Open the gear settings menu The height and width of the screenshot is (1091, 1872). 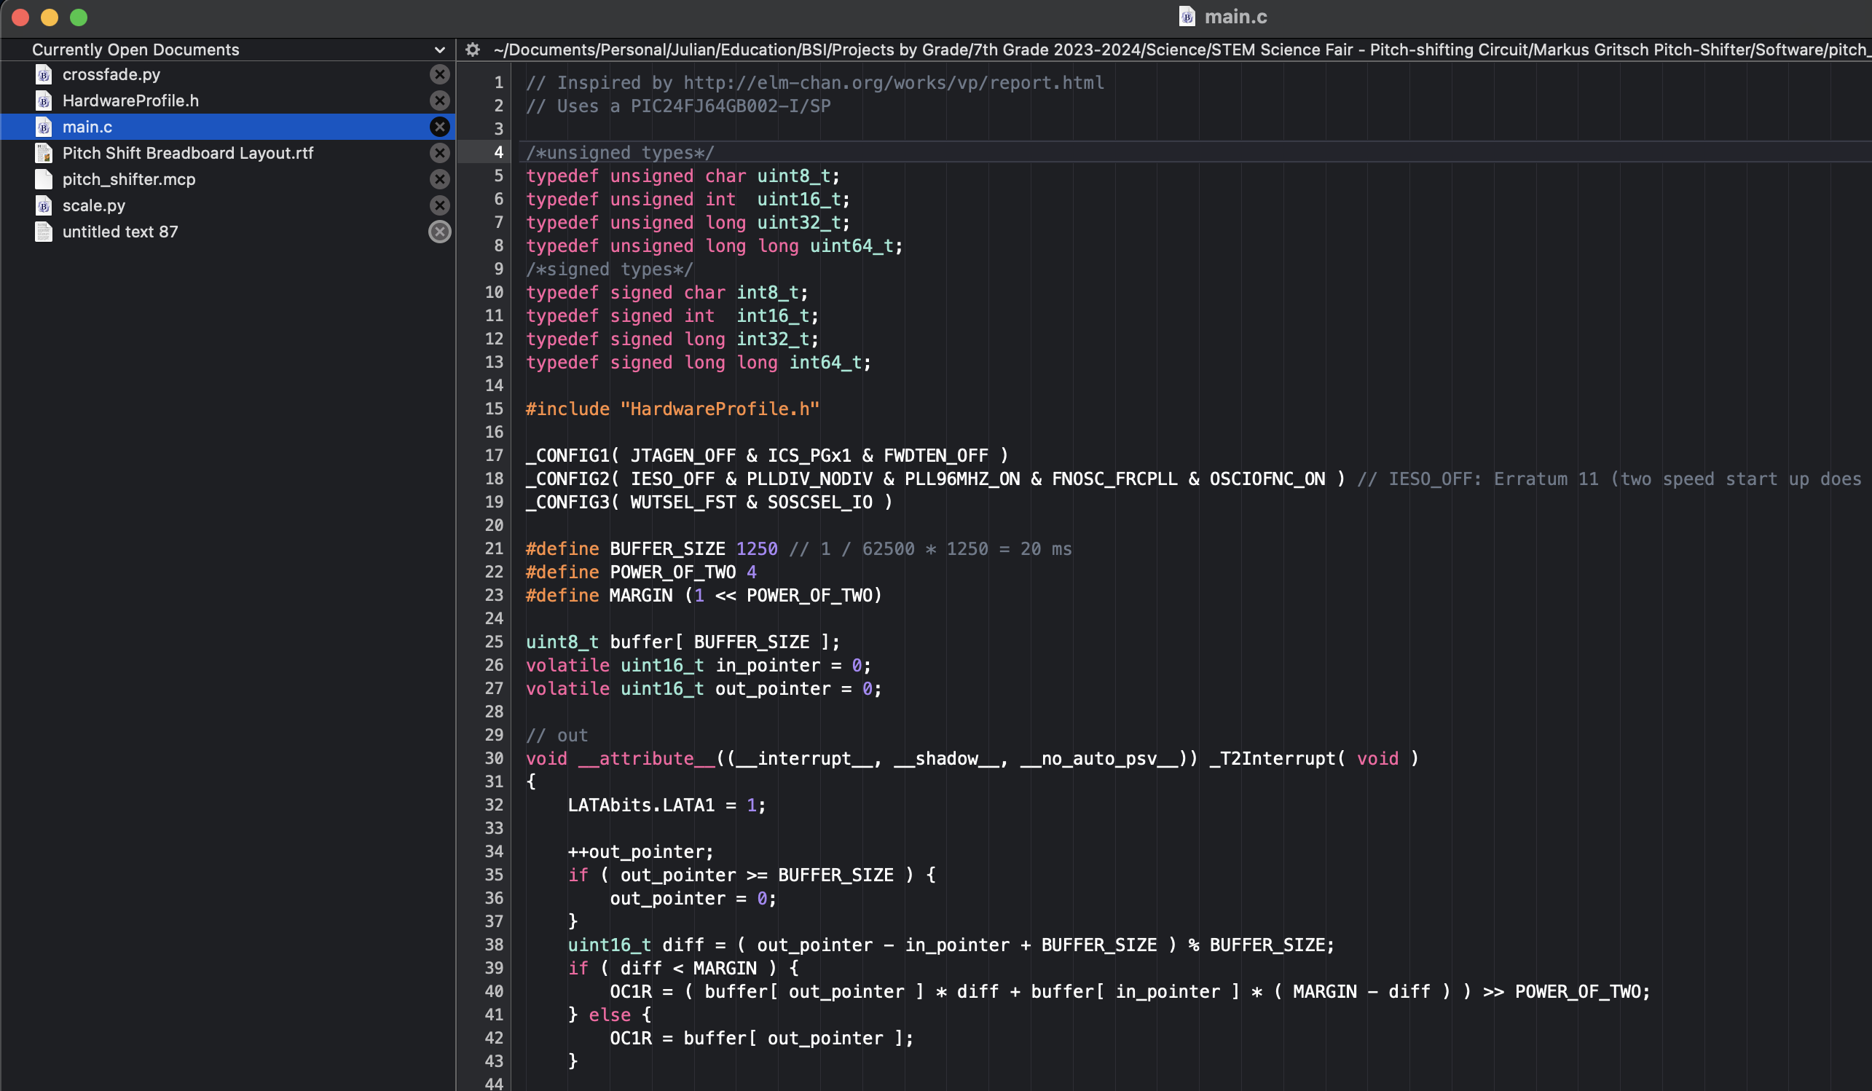coord(473,50)
